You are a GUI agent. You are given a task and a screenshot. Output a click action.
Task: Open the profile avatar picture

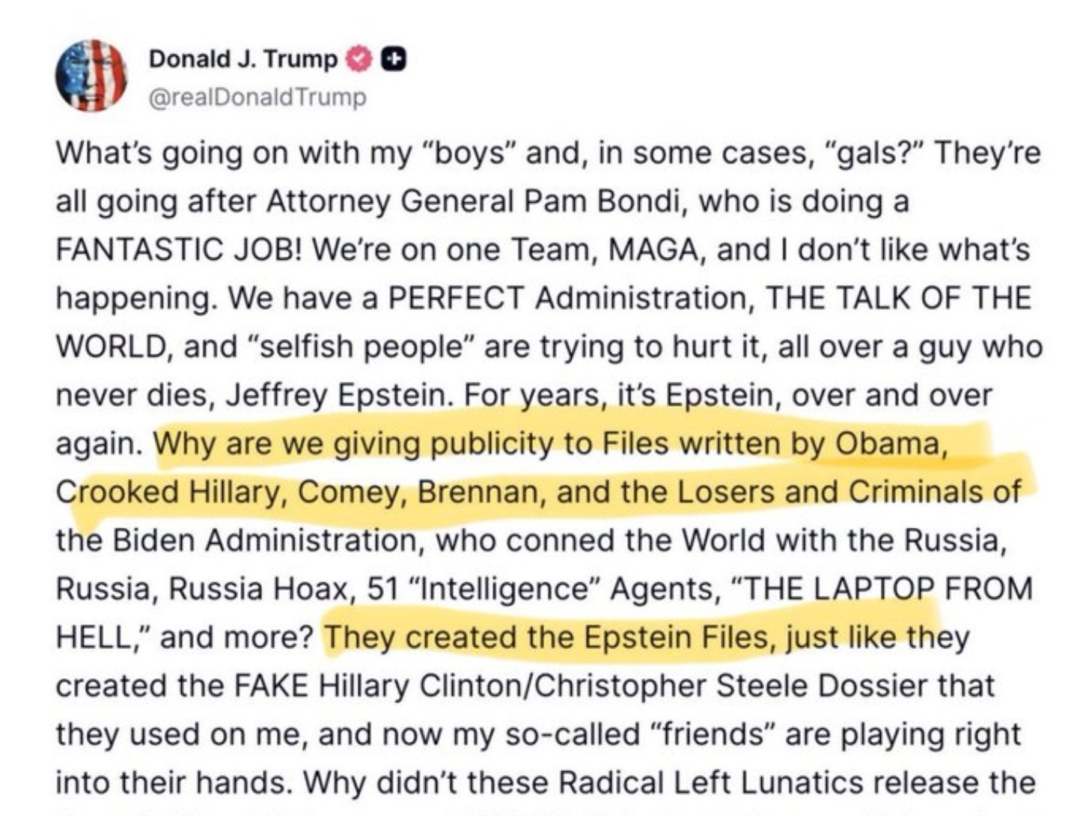[91, 76]
